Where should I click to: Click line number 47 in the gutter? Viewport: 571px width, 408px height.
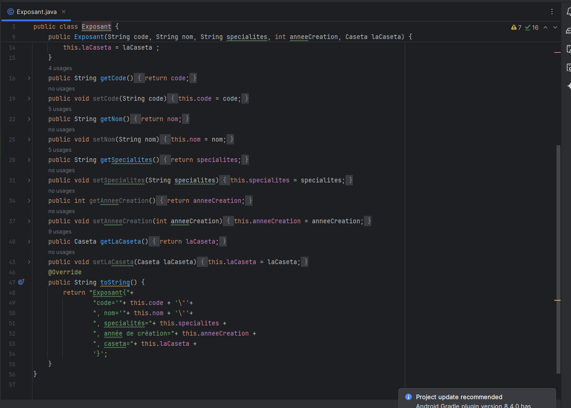click(12, 283)
